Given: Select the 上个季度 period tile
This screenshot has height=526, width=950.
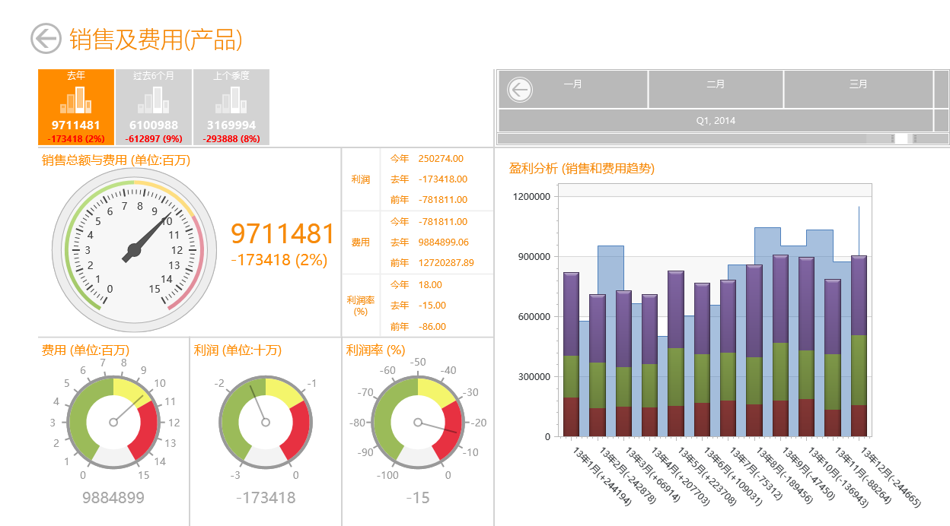Looking at the screenshot, I should [231, 107].
